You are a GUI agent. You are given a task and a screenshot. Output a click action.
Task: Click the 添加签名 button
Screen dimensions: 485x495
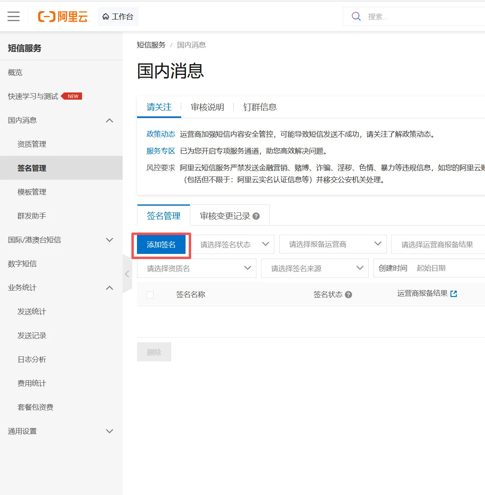[161, 244]
